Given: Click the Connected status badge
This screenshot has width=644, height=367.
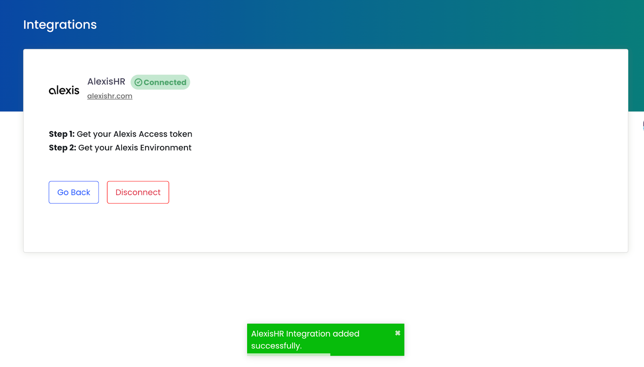Looking at the screenshot, I should click(160, 82).
